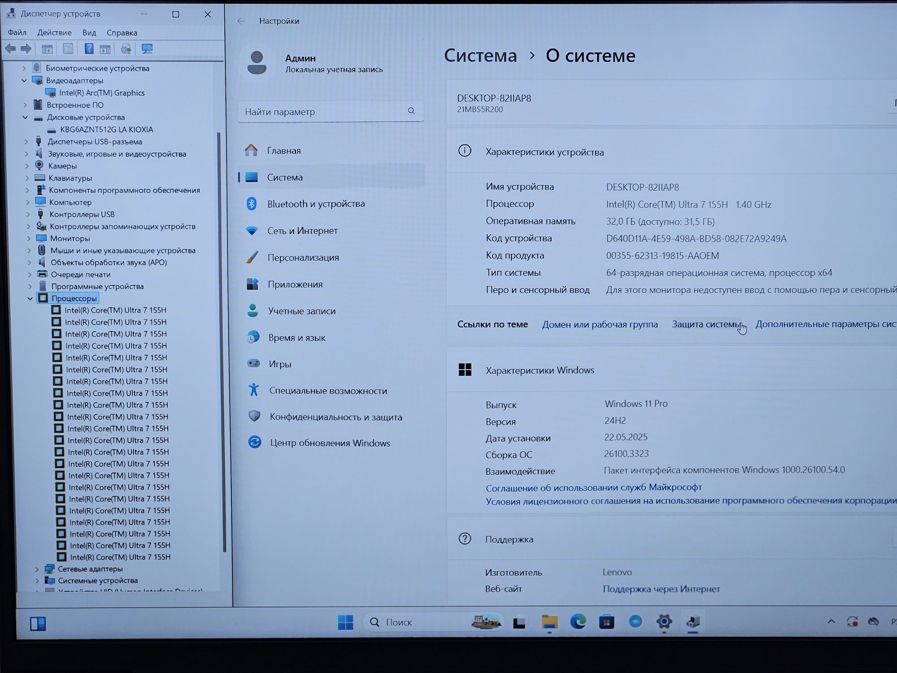Open File Explorer from the taskbar
This screenshot has width=897, height=673.
549,622
